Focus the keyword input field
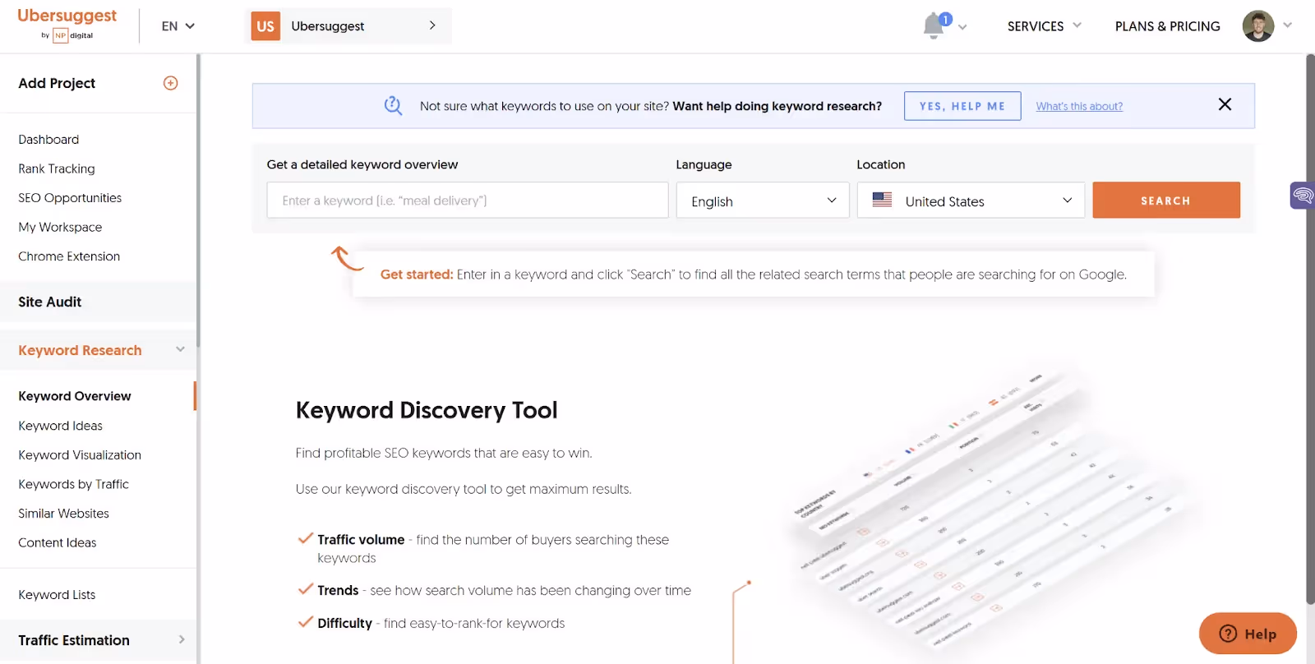1315x664 pixels. tap(468, 201)
